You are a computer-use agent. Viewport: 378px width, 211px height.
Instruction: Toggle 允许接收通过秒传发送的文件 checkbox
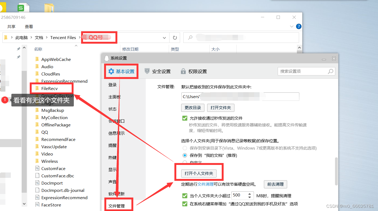[x=185, y=118]
